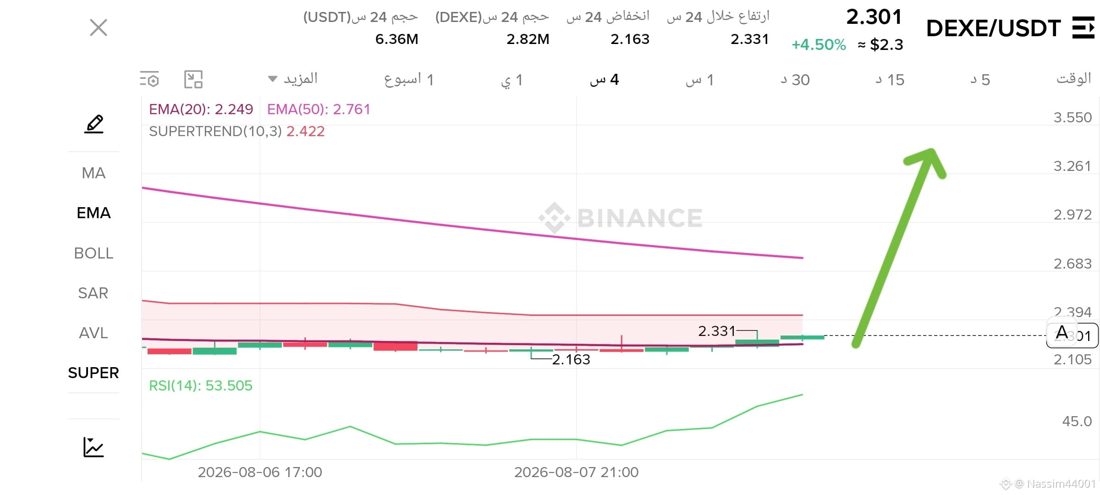
Task: Expand the DEXE/USDT pair selector
Action: click(x=993, y=28)
